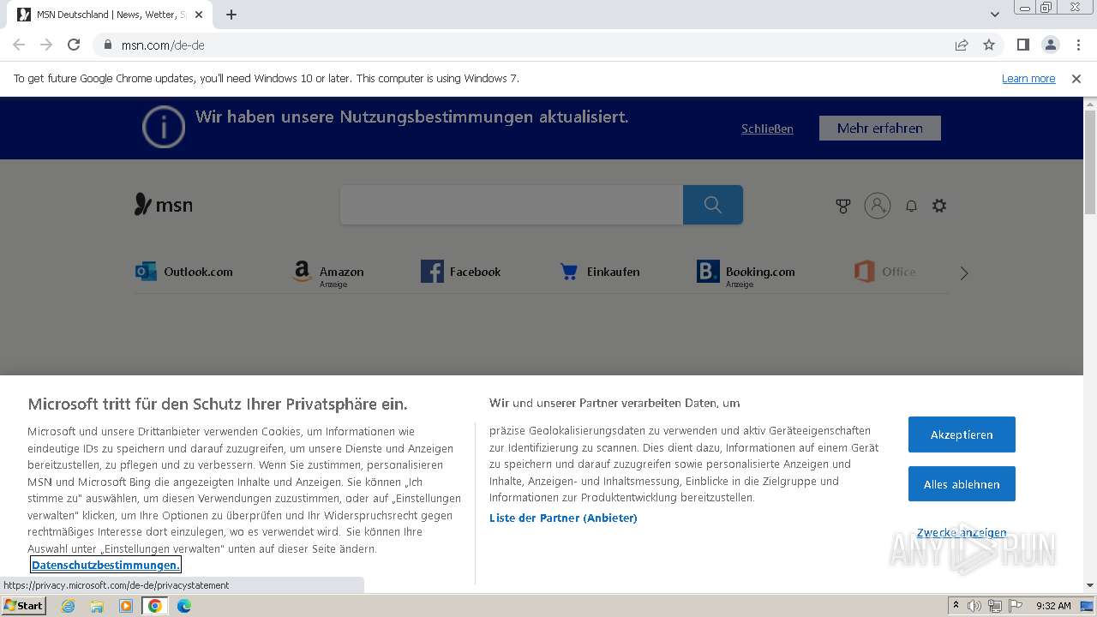Open the MSN settings gear icon
Screen dimensions: 1097x617
pos(939,206)
